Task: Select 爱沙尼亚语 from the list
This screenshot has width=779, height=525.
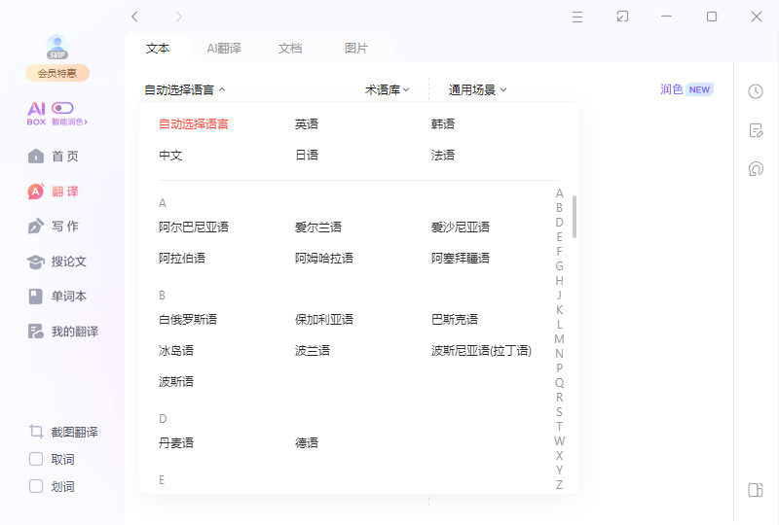Action: point(460,227)
